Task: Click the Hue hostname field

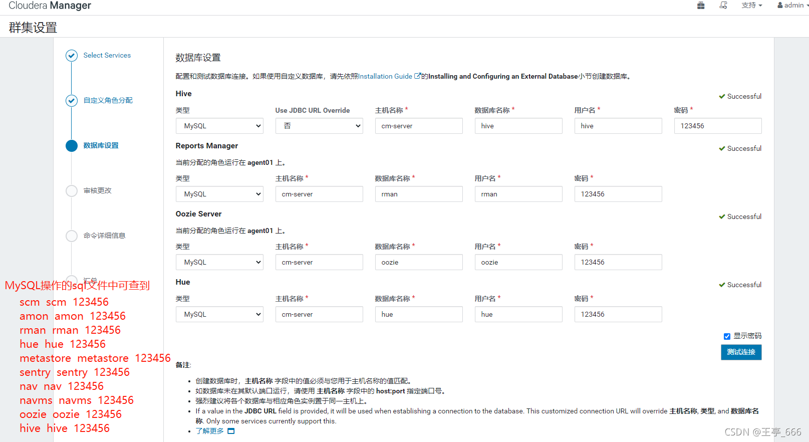Action: pos(319,314)
